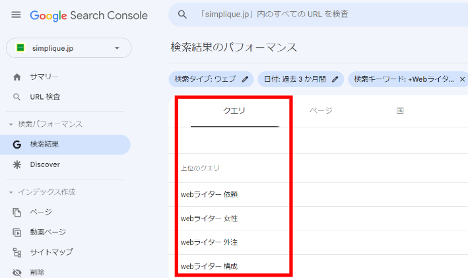This screenshot has width=468, height=278.
Task: Open the hamburger main menu
Action: click(16, 15)
